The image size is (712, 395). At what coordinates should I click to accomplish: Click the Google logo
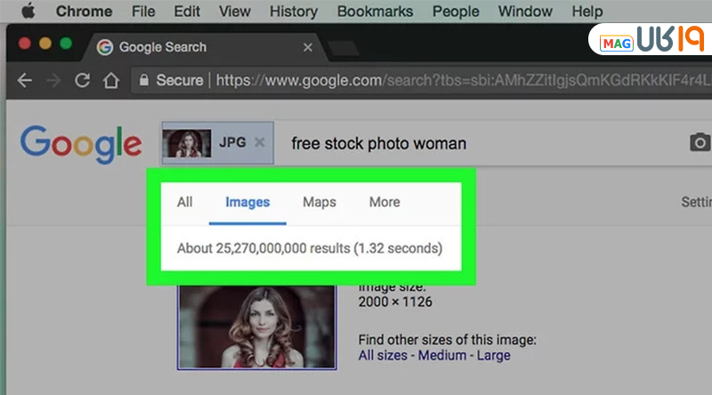[80, 143]
